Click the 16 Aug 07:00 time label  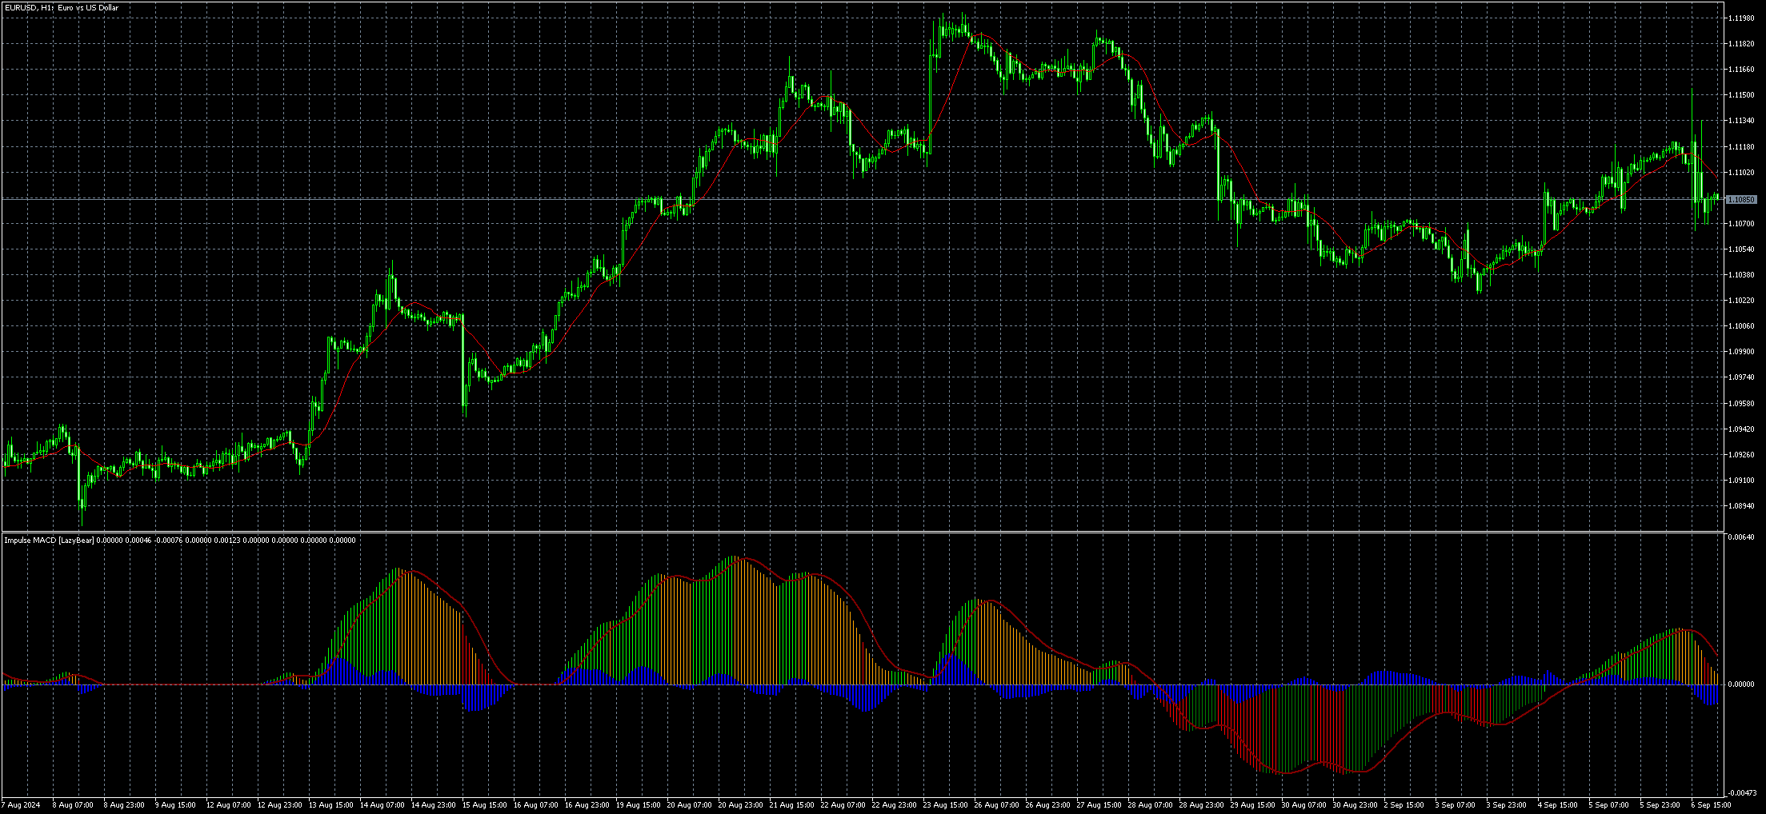(536, 805)
